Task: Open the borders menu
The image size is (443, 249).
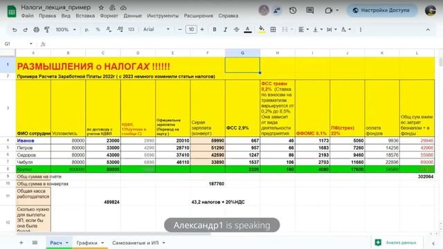Action: point(273,30)
